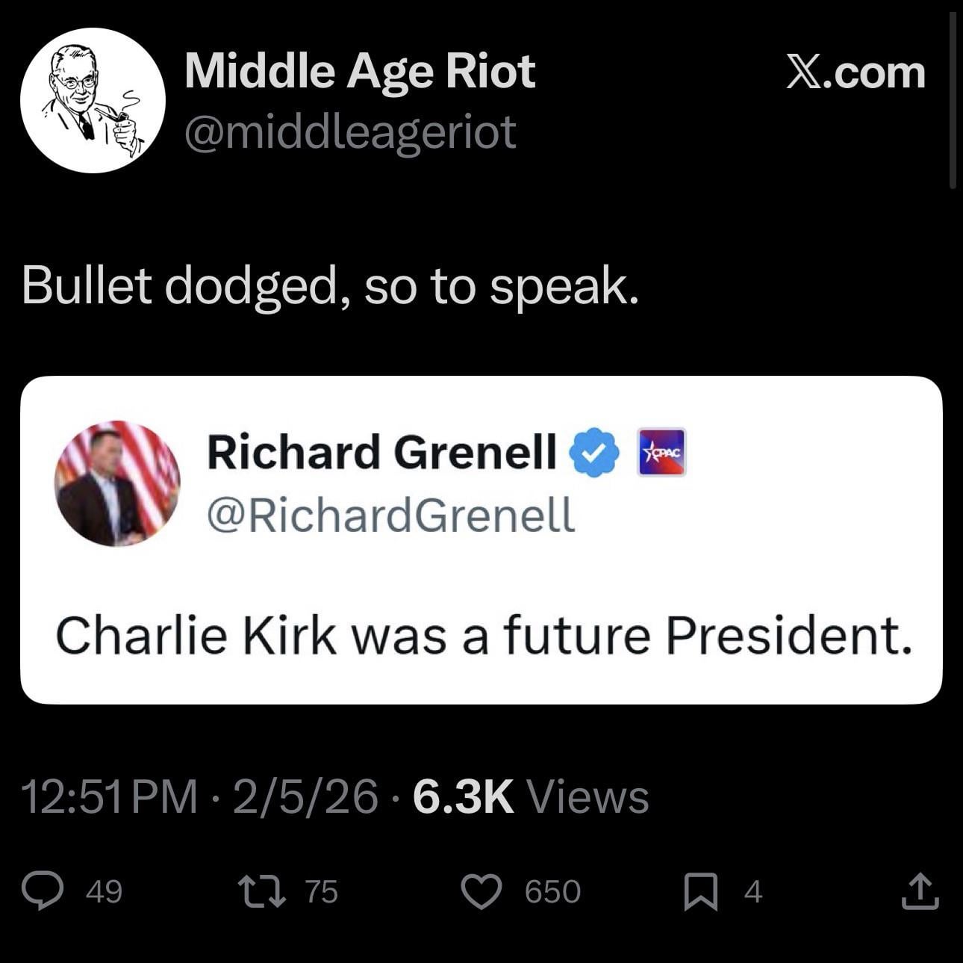963x963 pixels.
Task: Click the 75 reposts count
Action: pos(322,891)
